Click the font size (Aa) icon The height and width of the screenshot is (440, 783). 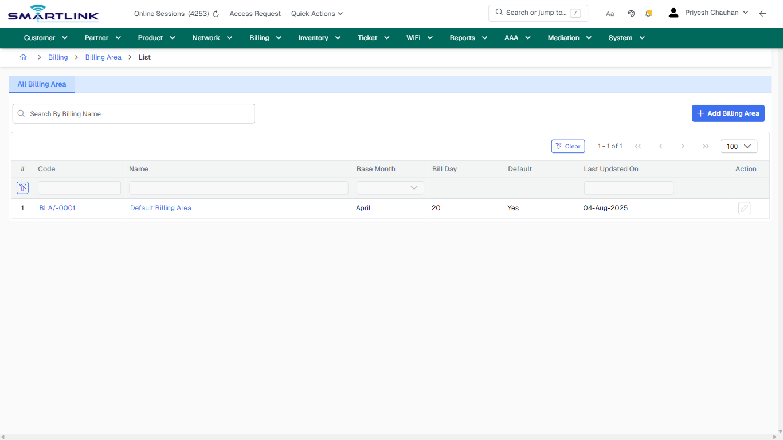(609, 13)
